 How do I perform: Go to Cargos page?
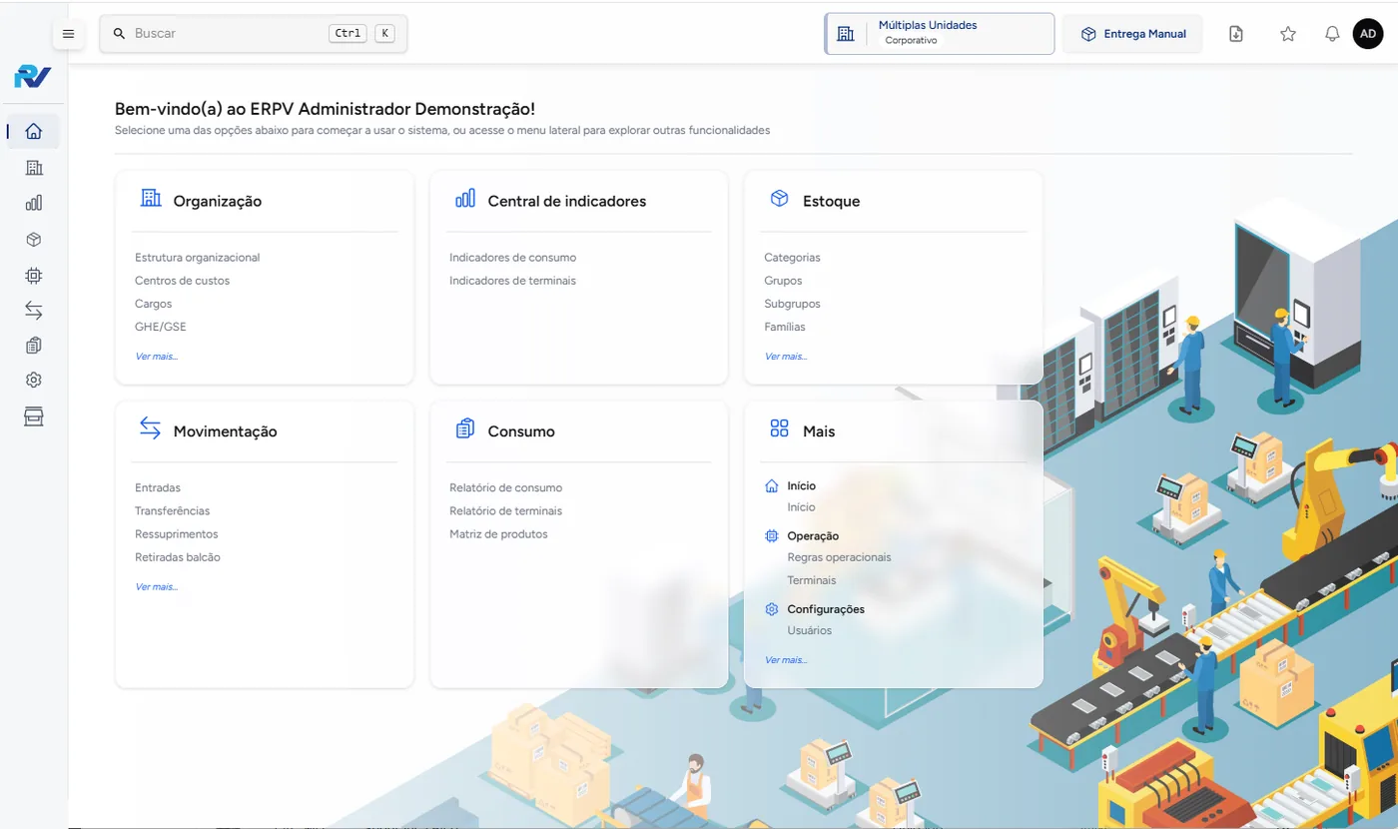(154, 304)
